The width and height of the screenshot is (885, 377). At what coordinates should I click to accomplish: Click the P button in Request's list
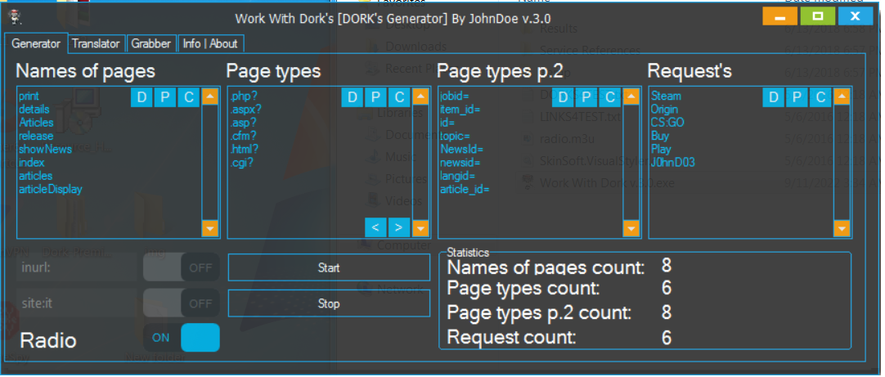pos(797,98)
